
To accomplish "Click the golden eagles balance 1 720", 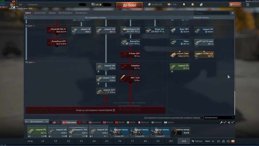I will coord(172,5).
